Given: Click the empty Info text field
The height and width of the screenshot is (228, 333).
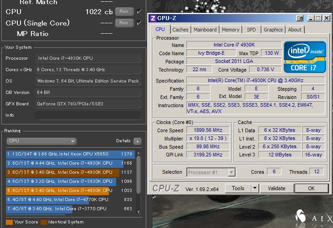Looking at the screenshot, I should (87, 115).
